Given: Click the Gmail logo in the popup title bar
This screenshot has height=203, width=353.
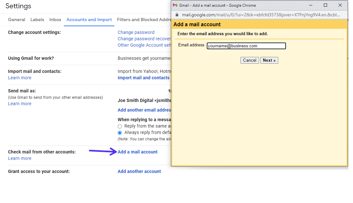Looking at the screenshot, I should 175,5.
